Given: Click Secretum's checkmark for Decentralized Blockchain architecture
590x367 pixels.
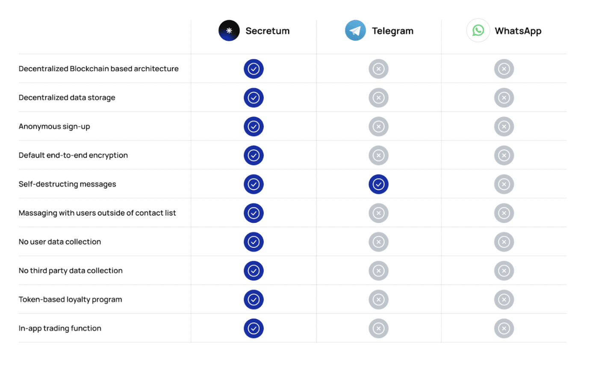Looking at the screenshot, I should tap(254, 69).
